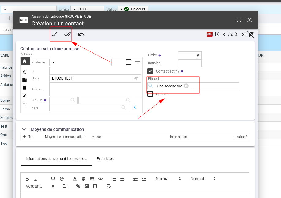Insert a blockquote
This screenshot has height=198, width=281.
[x=92, y=179]
